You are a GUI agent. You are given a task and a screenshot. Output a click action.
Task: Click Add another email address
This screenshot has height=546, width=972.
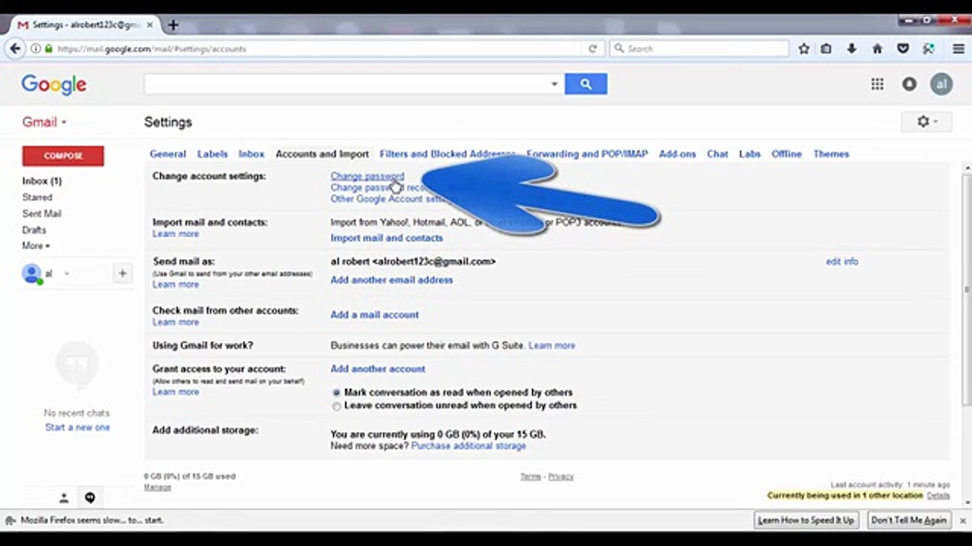click(x=391, y=280)
